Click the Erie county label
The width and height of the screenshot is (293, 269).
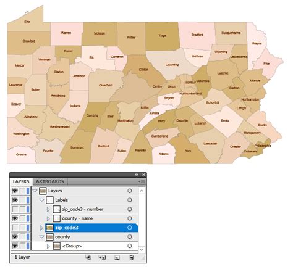(27, 22)
